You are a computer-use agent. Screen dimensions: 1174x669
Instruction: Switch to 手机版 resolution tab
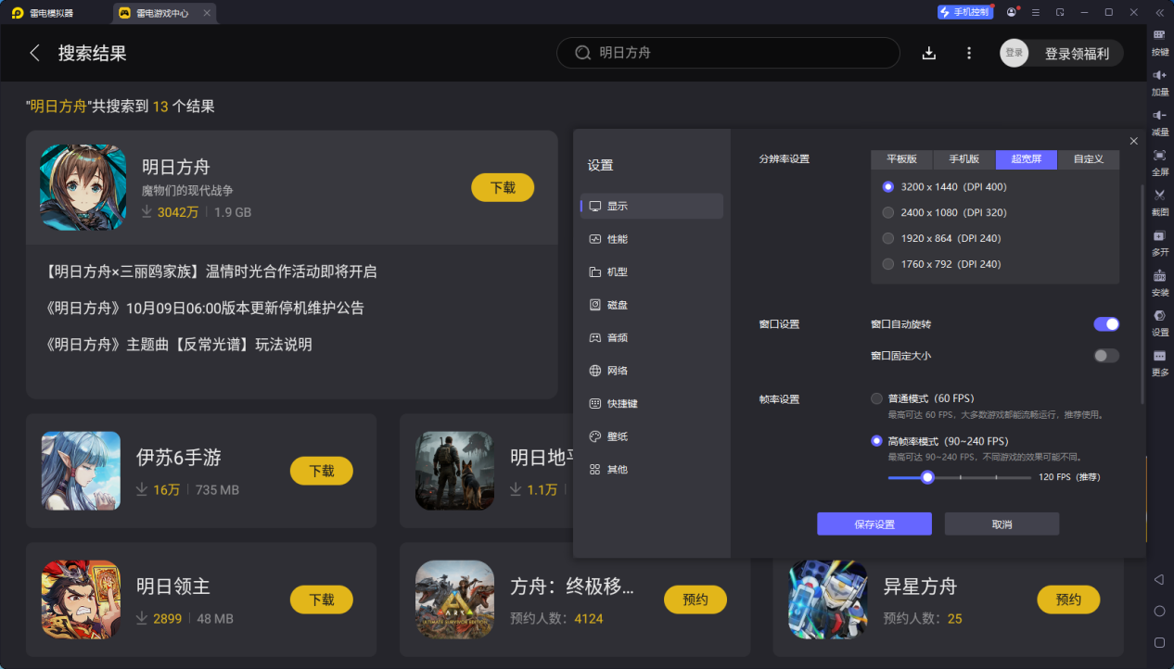(964, 159)
